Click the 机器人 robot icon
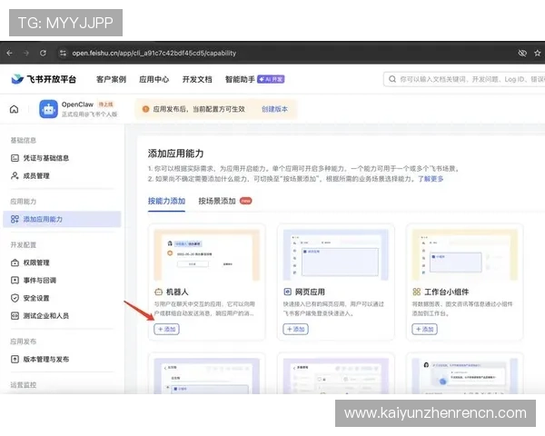 [x=158, y=292]
